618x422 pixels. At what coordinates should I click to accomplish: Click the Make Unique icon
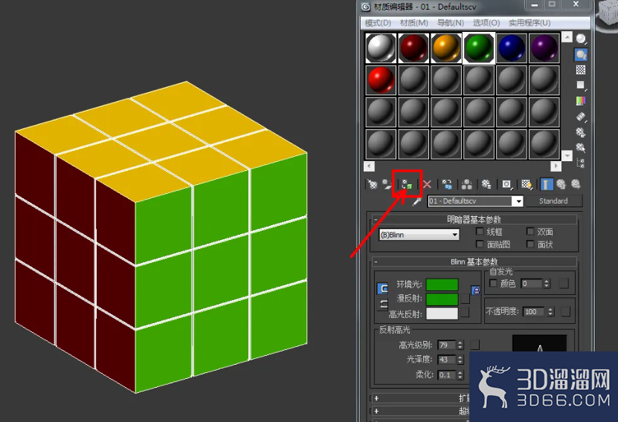[466, 184]
